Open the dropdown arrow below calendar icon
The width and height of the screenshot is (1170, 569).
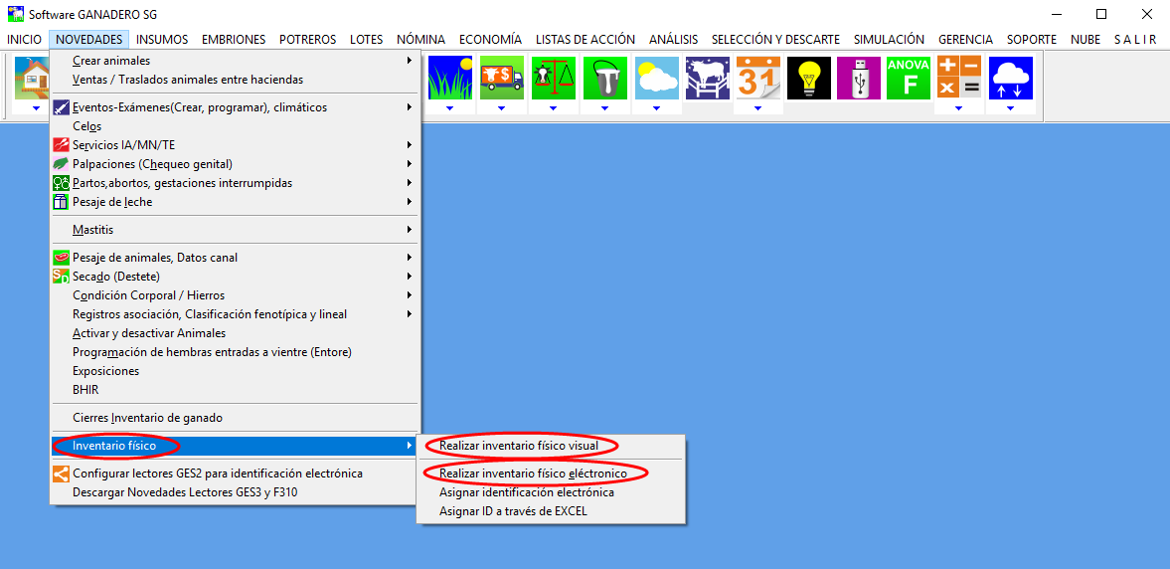757,107
